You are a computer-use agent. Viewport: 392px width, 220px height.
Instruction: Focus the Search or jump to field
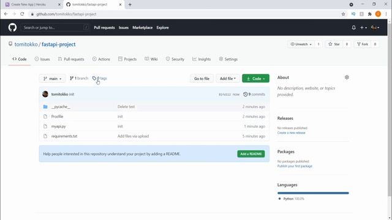(55, 28)
